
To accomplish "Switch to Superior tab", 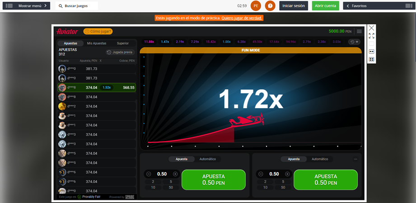I will point(123,43).
